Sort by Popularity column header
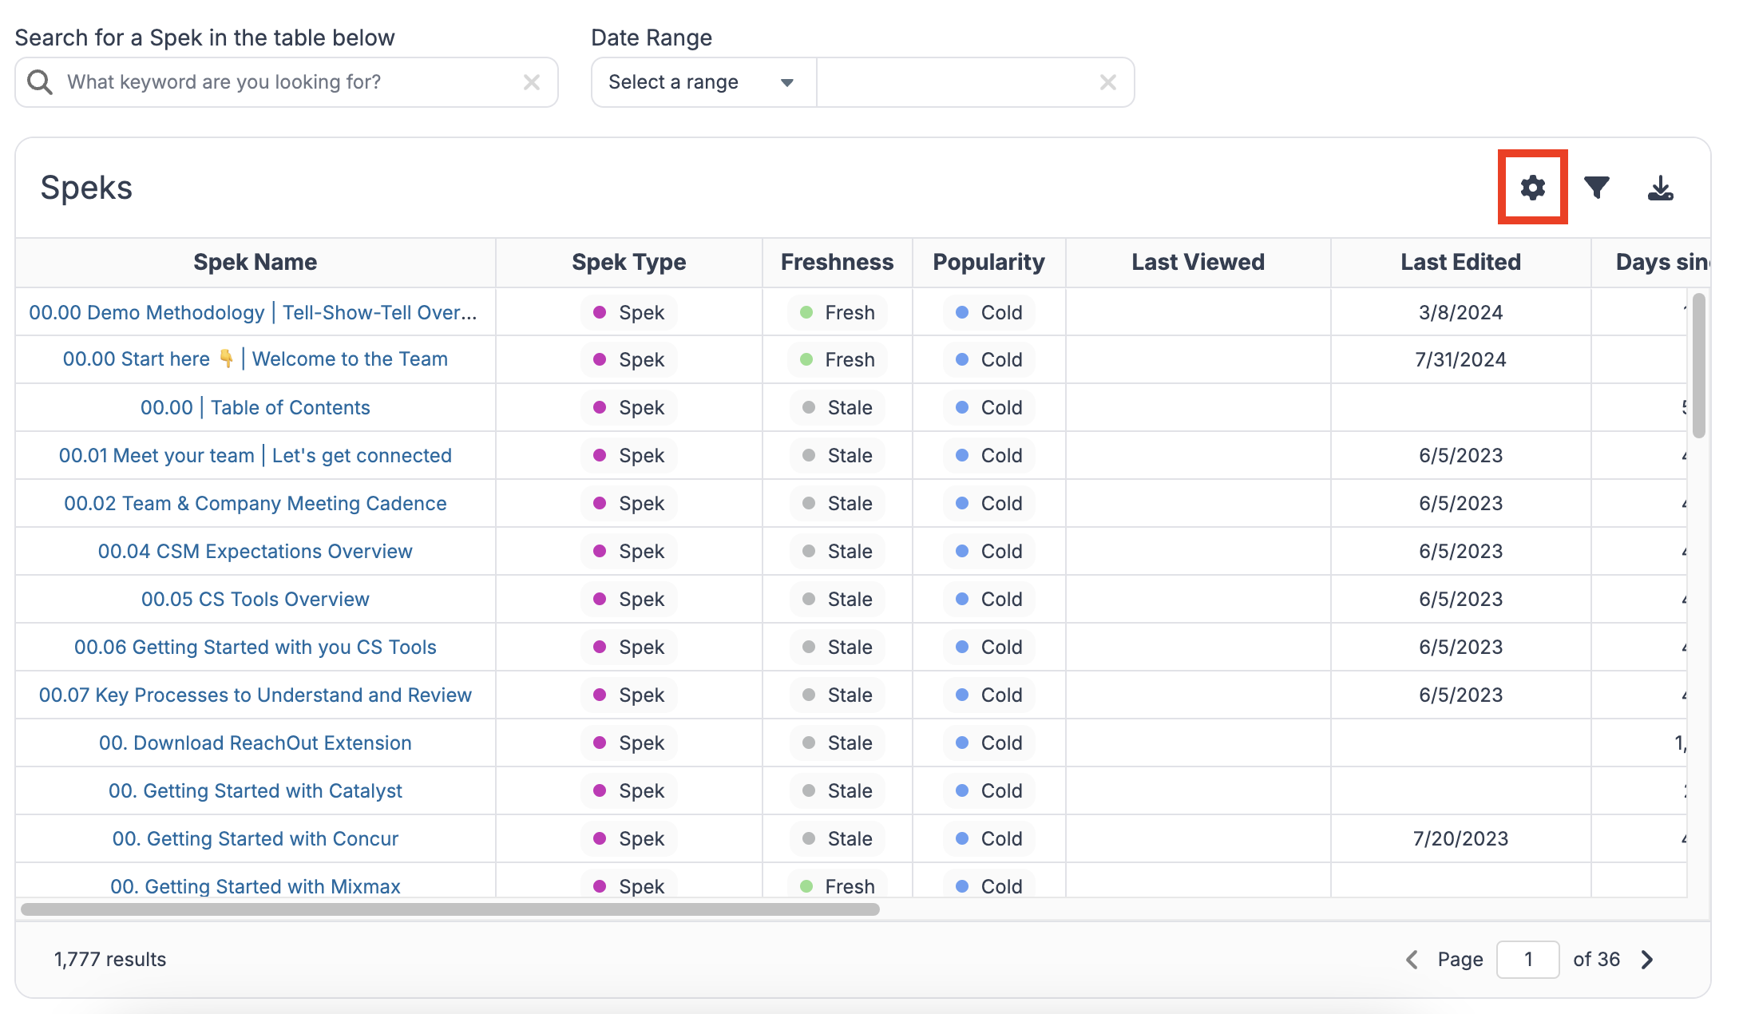Screen dimensions: 1739x1014 coord(988,262)
